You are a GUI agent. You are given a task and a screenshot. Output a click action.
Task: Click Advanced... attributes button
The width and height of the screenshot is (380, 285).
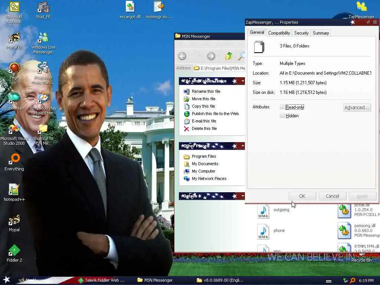(x=357, y=107)
